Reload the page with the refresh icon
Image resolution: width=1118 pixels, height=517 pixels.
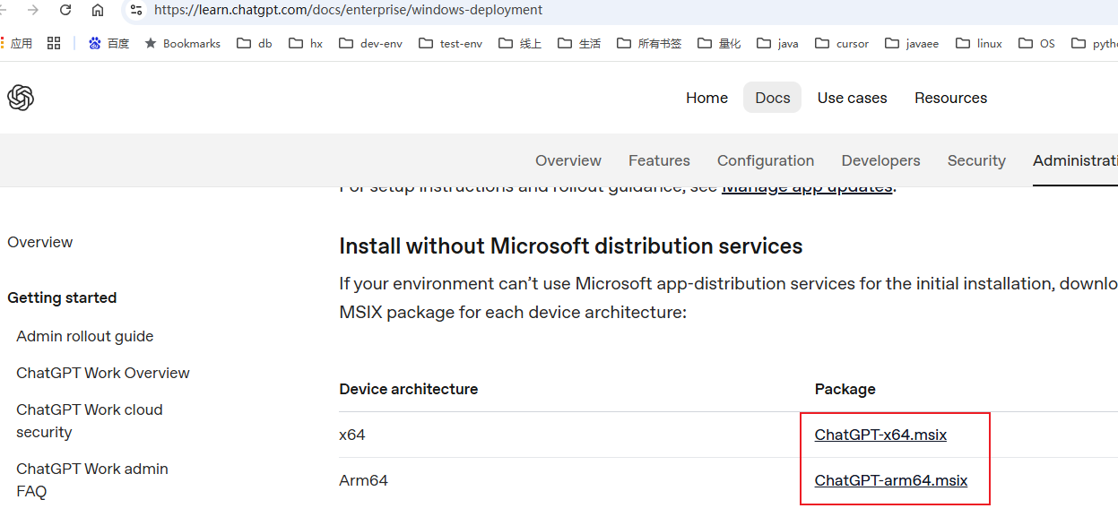coord(65,10)
